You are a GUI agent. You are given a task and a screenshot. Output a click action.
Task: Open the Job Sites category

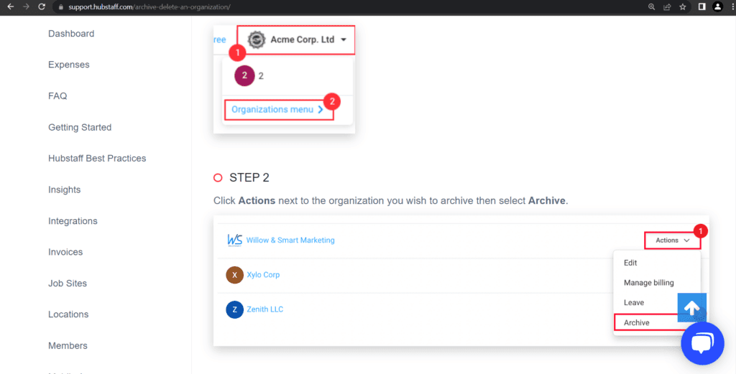pos(68,283)
